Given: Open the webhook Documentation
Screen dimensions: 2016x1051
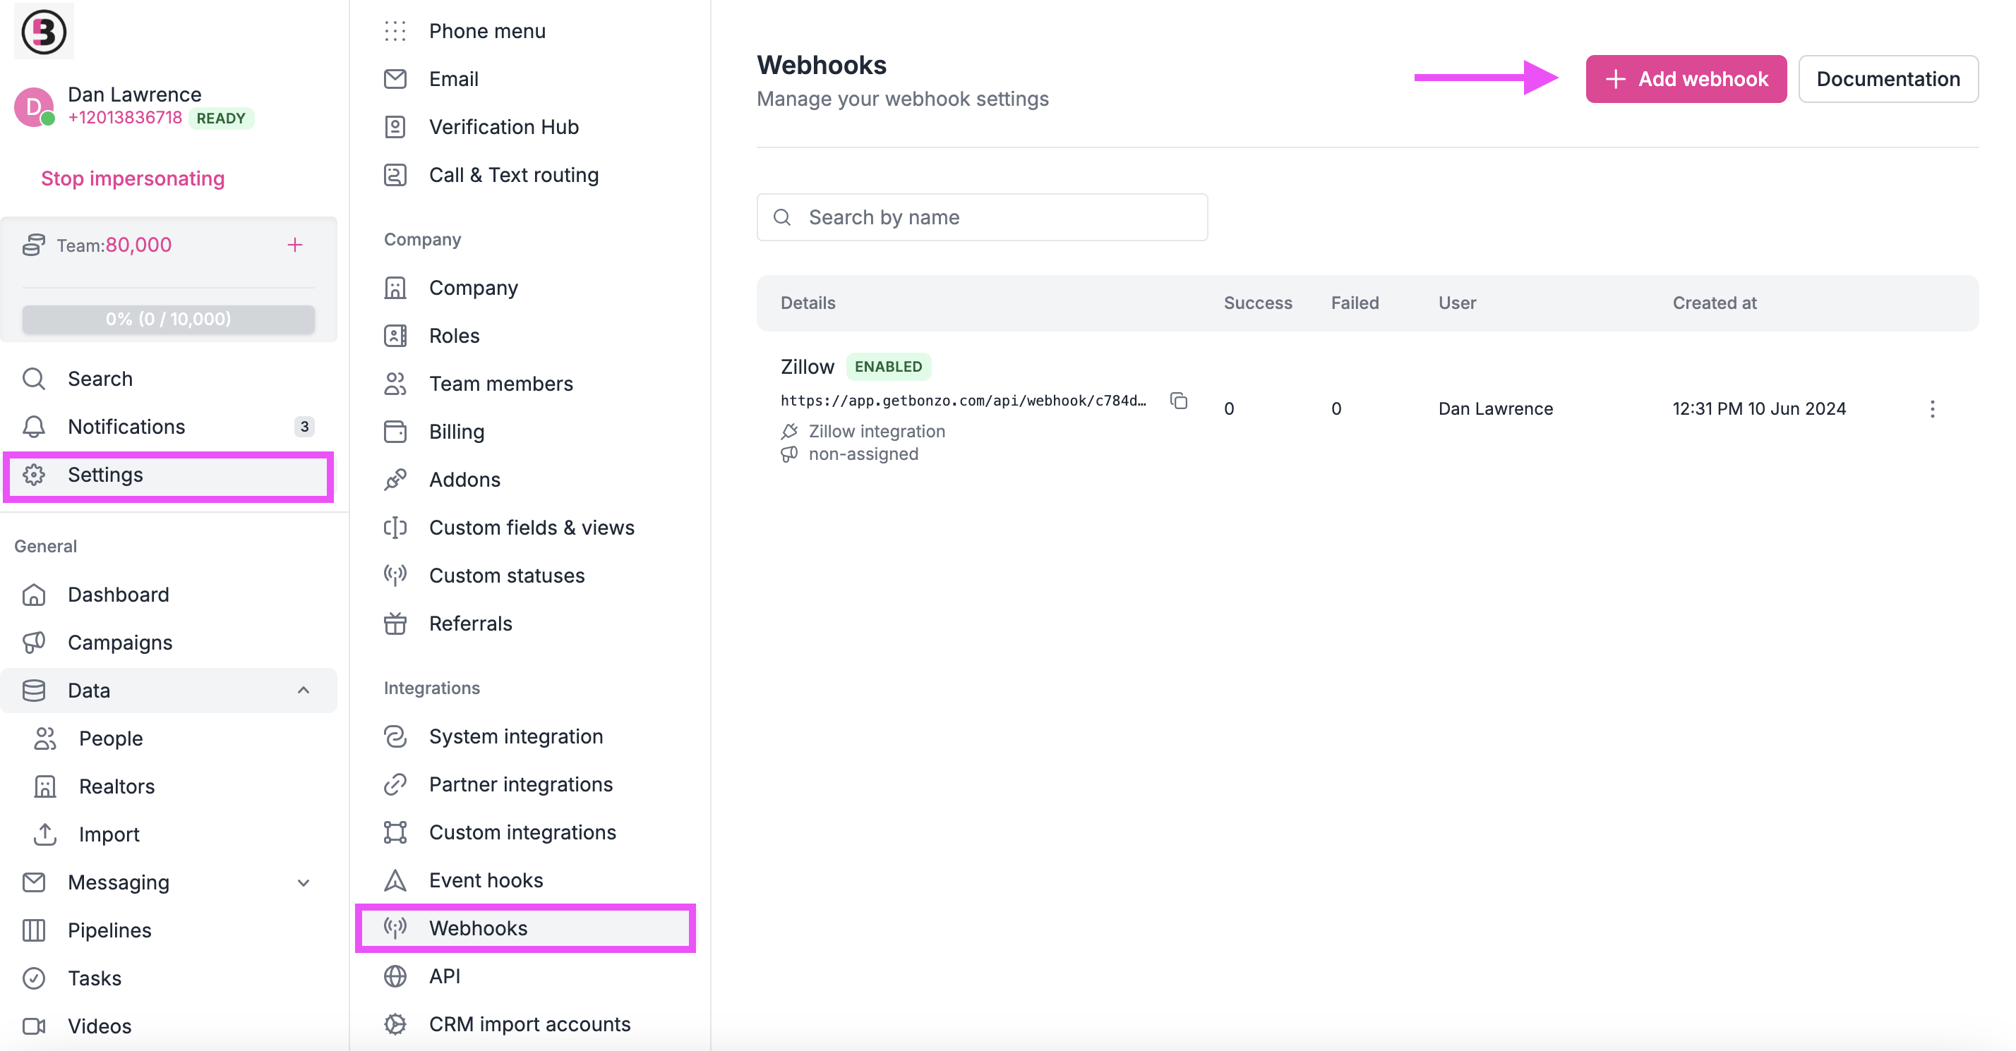Looking at the screenshot, I should tap(1888, 78).
